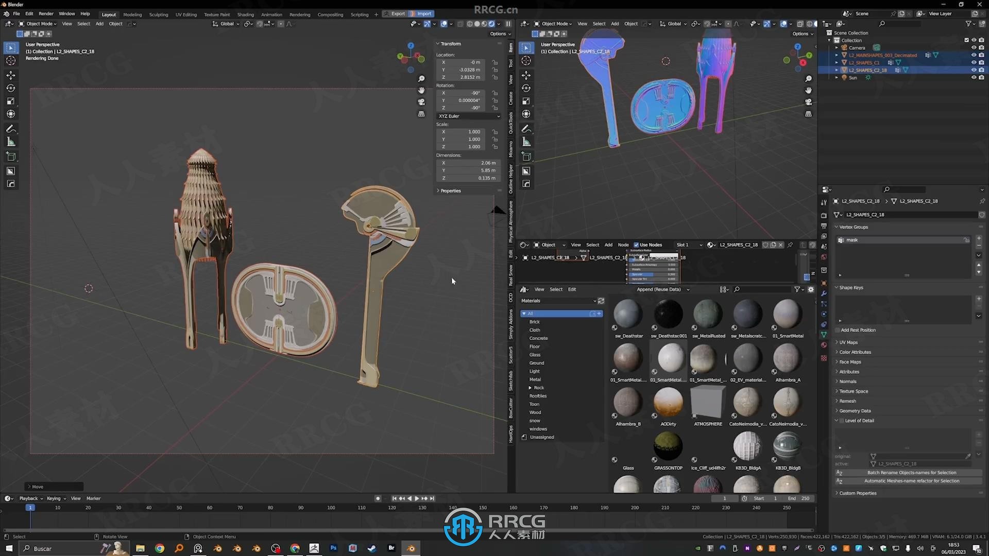Select the Move tool in left viewport toolbar
The height and width of the screenshot is (556, 989).
coord(11,75)
